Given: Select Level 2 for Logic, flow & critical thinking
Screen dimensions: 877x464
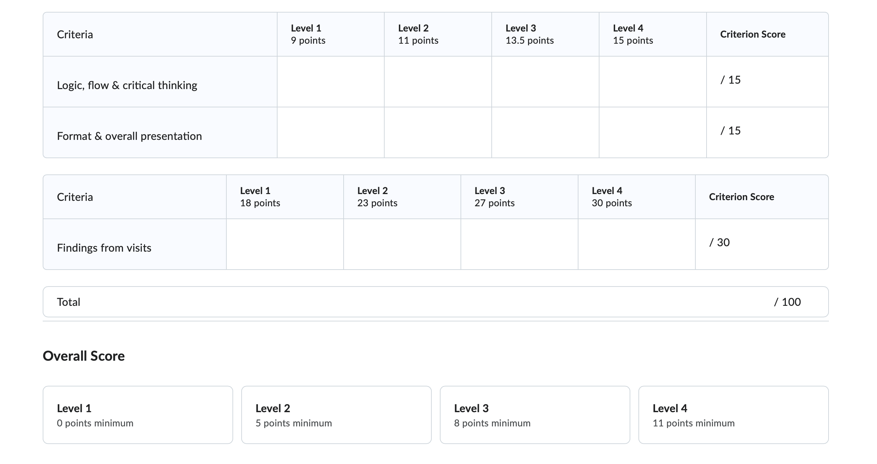Looking at the screenshot, I should 438,82.
